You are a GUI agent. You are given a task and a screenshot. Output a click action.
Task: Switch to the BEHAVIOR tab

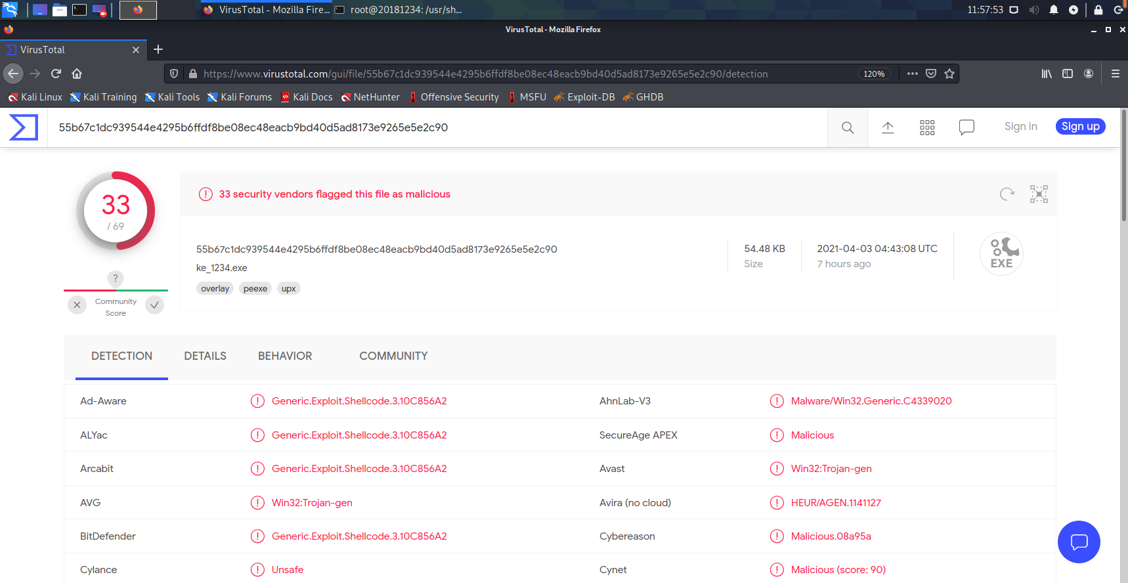[x=285, y=356]
